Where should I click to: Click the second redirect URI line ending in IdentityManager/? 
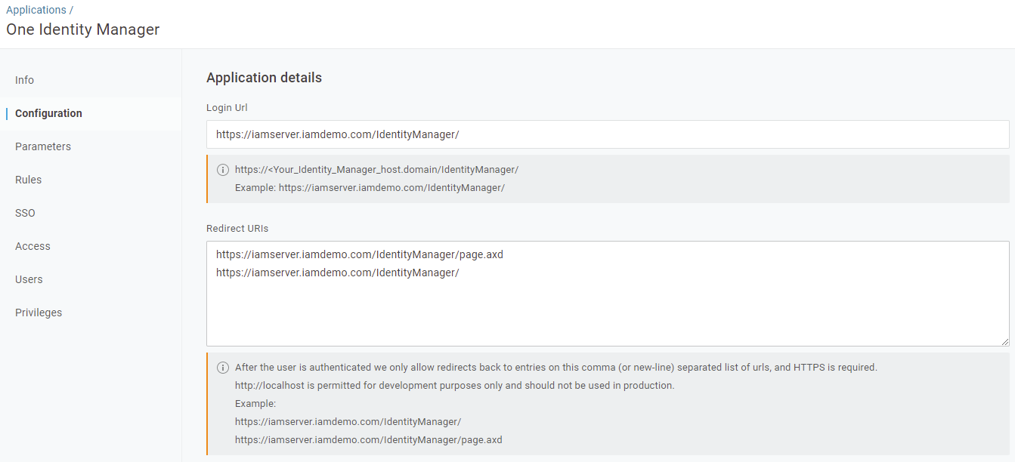click(338, 273)
